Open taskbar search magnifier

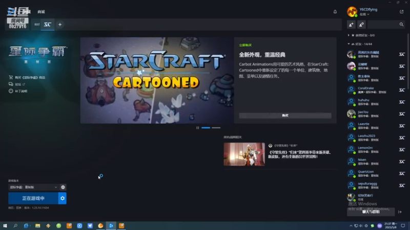click(15, 226)
